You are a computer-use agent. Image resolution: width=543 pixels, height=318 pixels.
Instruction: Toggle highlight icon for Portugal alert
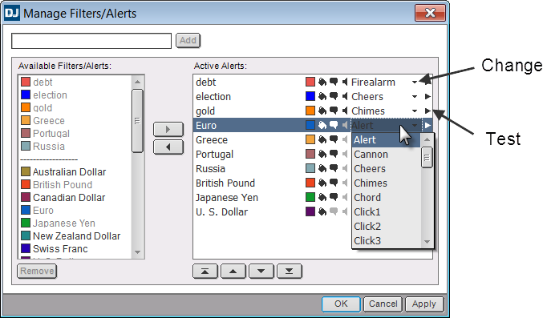click(322, 154)
